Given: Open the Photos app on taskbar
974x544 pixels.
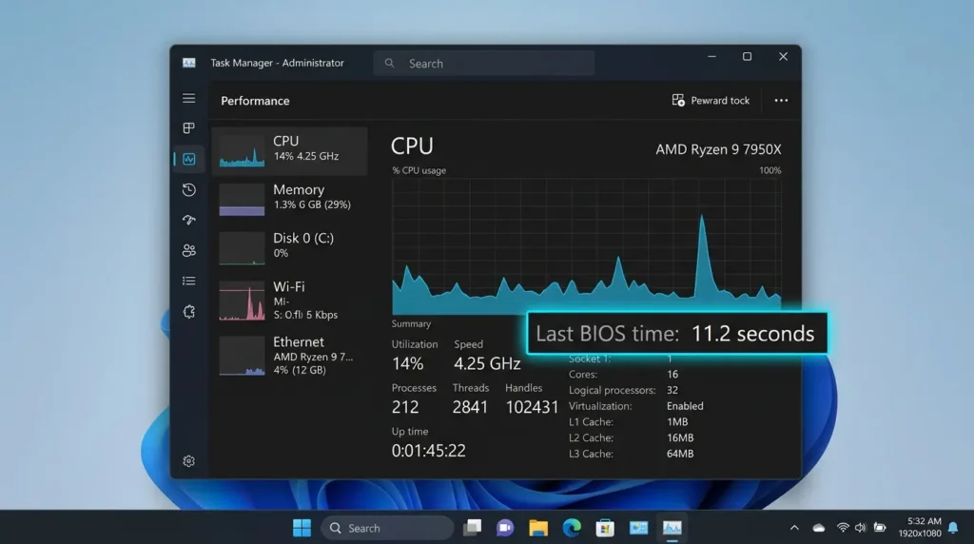Looking at the screenshot, I should coord(638,528).
